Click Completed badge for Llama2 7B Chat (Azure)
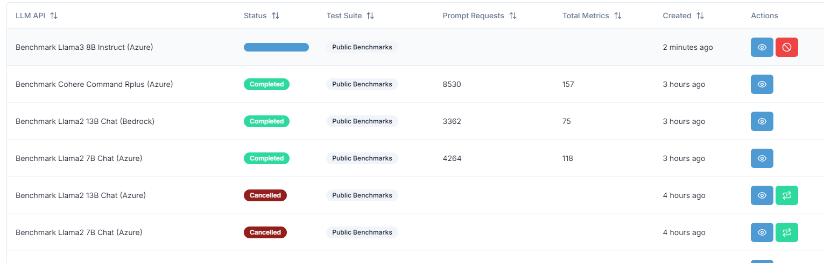Screen dimensions: 824x263 coord(266,158)
